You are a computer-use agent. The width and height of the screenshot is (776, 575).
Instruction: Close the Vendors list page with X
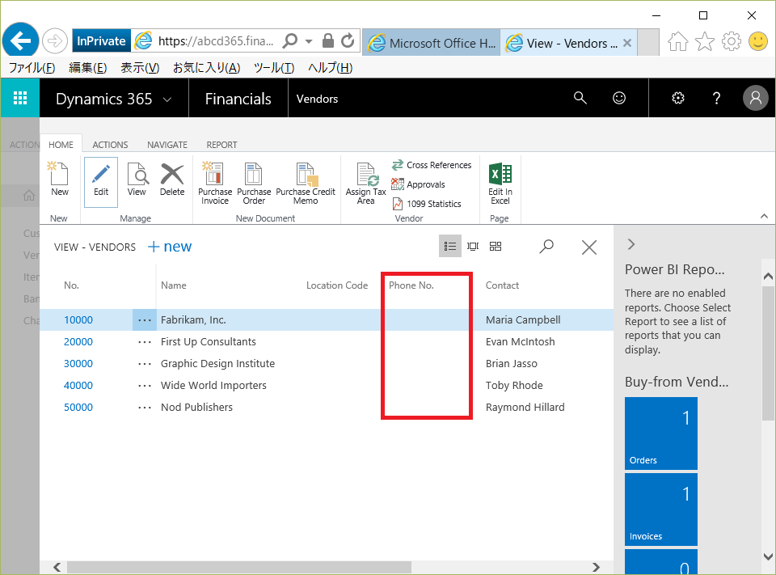click(589, 247)
